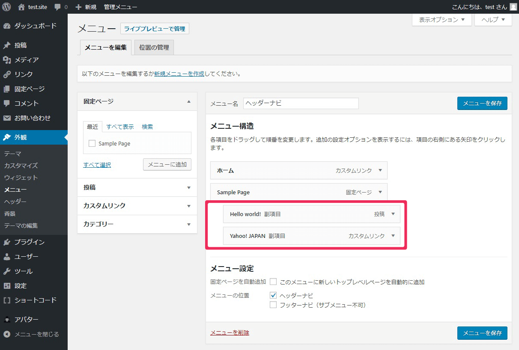Open Tools section with wrench icon
Screen dimensions: 519x350
click(7, 271)
